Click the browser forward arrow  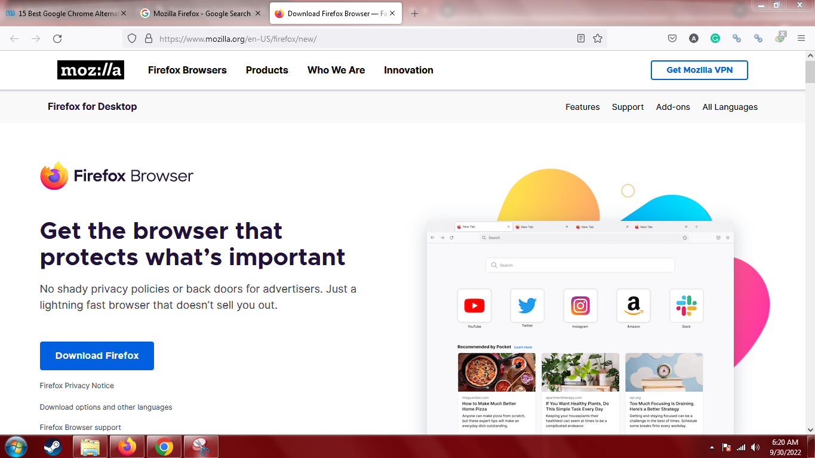(36, 38)
